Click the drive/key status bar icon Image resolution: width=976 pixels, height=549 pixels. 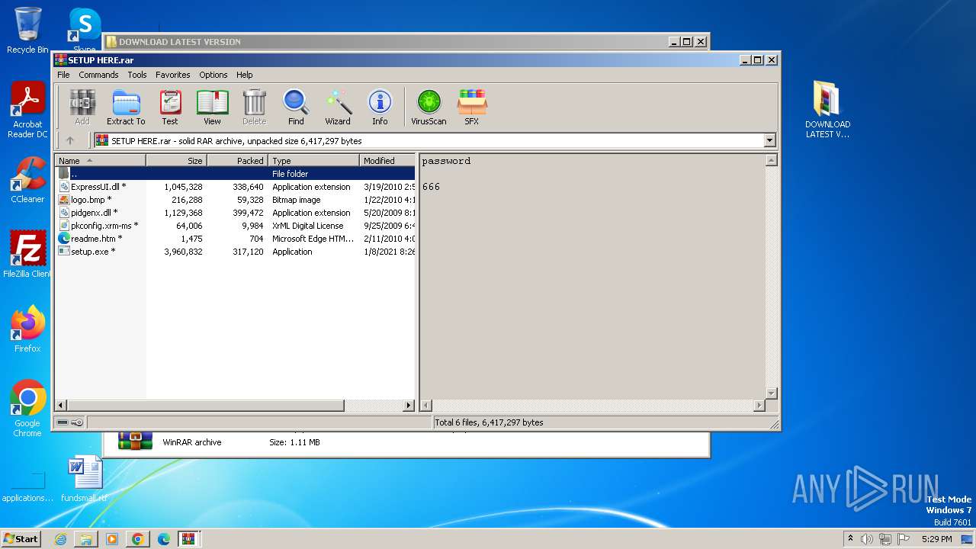(70, 422)
